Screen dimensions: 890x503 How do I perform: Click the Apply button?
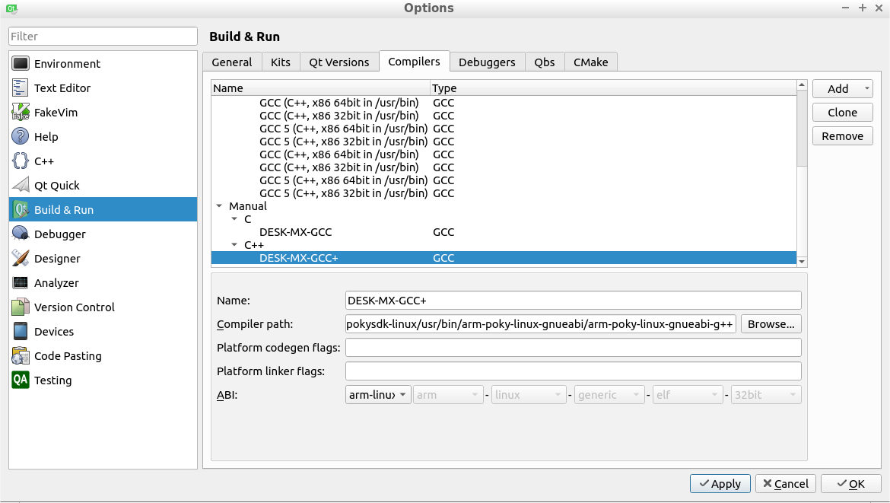click(720, 484)
